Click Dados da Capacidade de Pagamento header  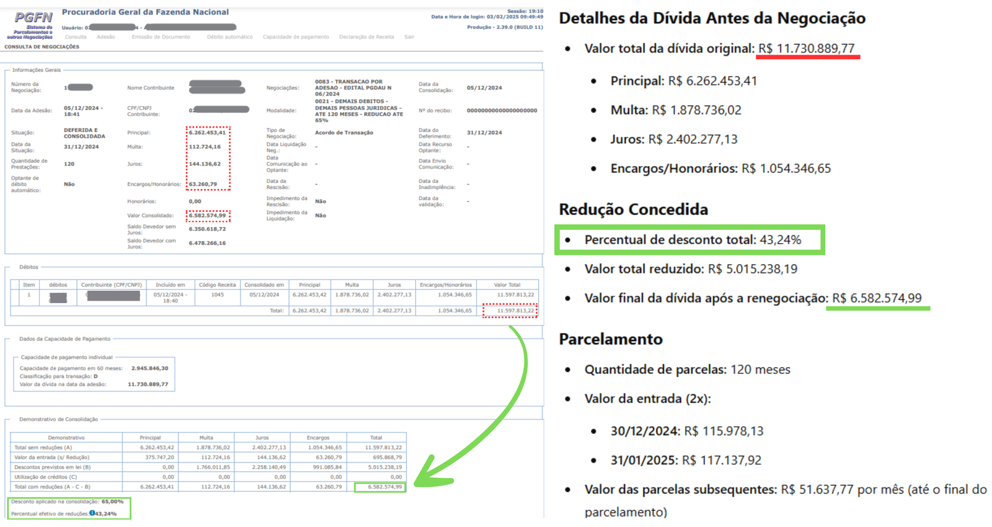64,339
